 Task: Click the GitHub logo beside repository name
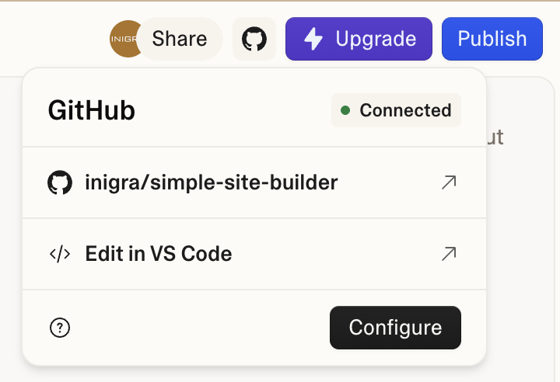(x=60, y=182)
